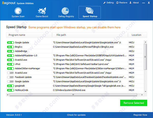Screen dimensions: 153x118
Task: Switch to the Game Boost tab label
Action: click(x=42, y=16)
